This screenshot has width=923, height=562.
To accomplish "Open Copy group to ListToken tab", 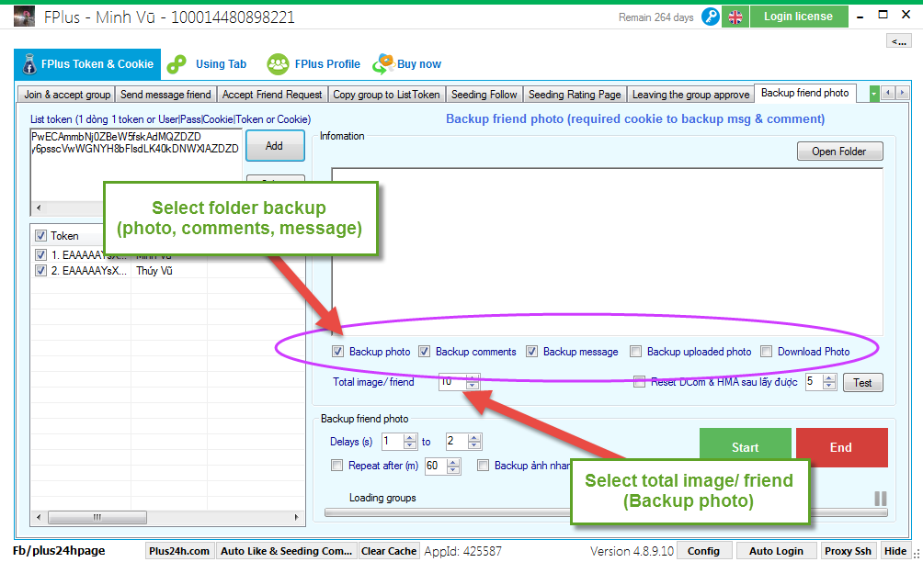I will 386,95.
